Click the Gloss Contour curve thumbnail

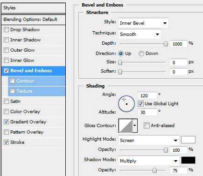click(x=126, y=126)
